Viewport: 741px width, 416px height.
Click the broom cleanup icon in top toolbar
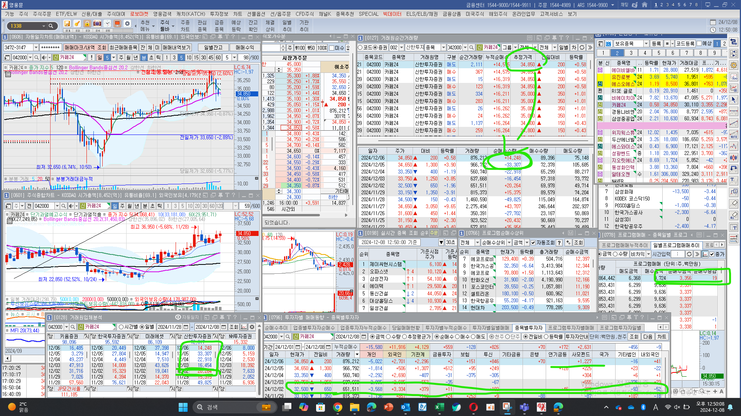coord(77,24)
